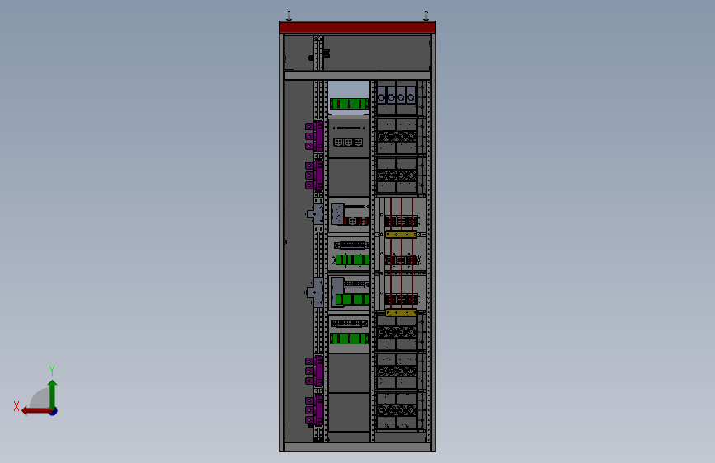This screenshot has height=463, width=715.
Task: Click the green Y axis arrow of triad
Action: (x=53, y=394)
